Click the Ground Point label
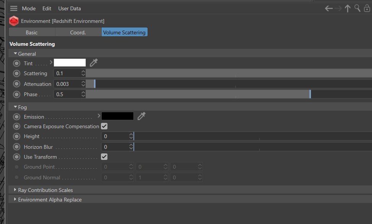 tap(39, 167)
